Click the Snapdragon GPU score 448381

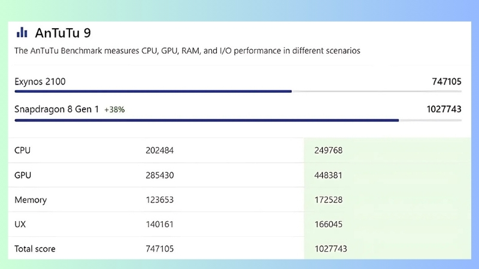coord(328,175)
